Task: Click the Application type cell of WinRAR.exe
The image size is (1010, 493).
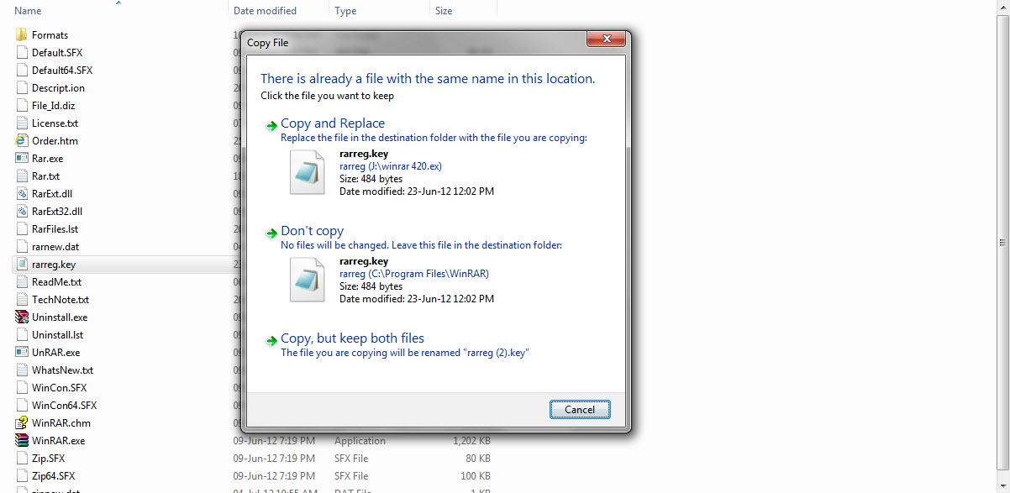Action: [360, 441]
